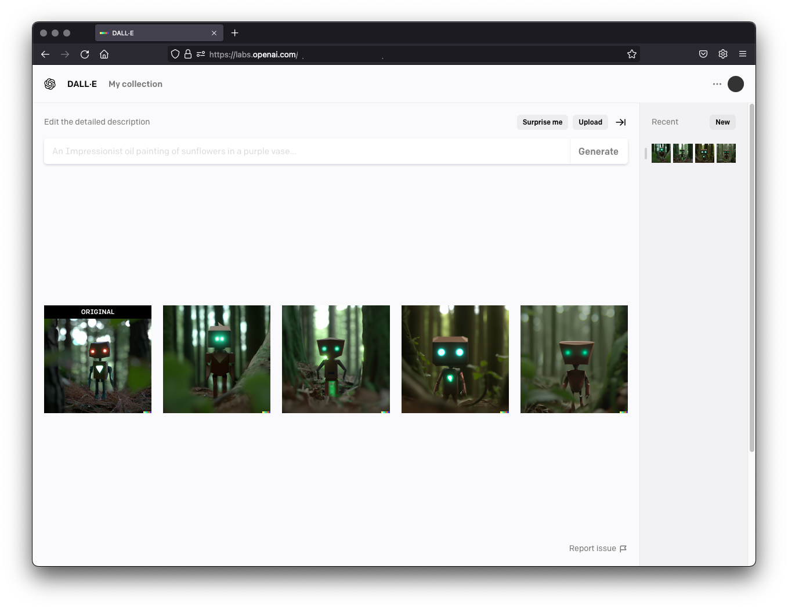Switch to My collection tab
Viewport: 788px width, 609px height.
pos(135,84)
